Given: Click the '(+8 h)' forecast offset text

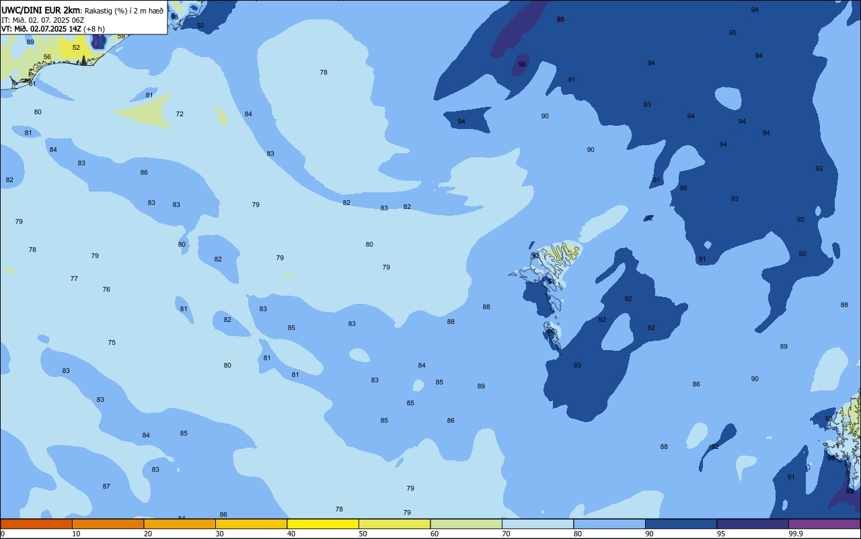Looking at the screenshot, I should tap(94, 29).
